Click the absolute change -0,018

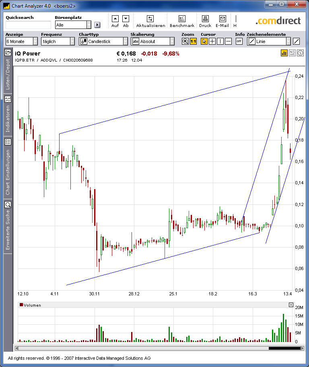(x=149, y=54)
